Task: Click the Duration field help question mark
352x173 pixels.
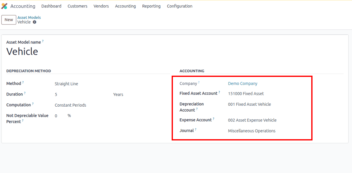Action: click(x=25, y=93)
